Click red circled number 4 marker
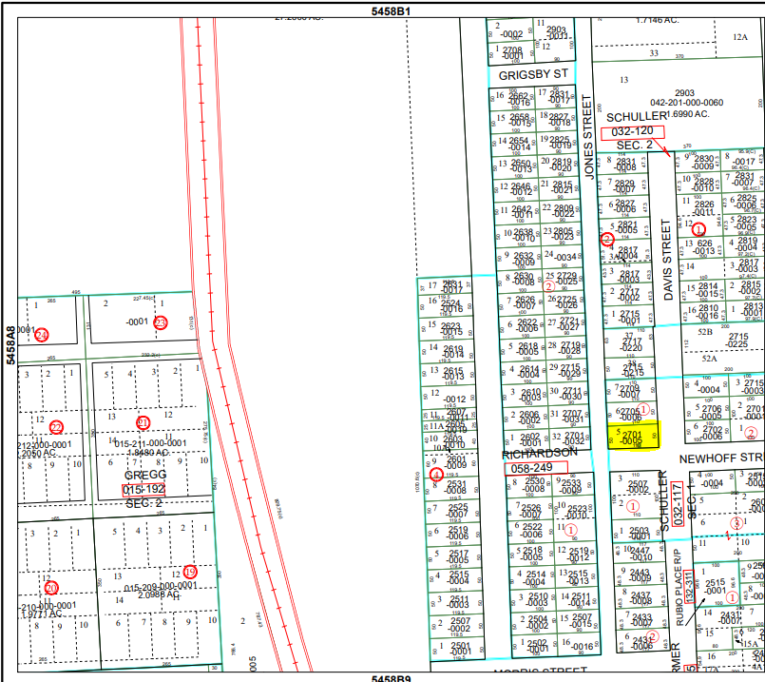 (x=436, y=474)
